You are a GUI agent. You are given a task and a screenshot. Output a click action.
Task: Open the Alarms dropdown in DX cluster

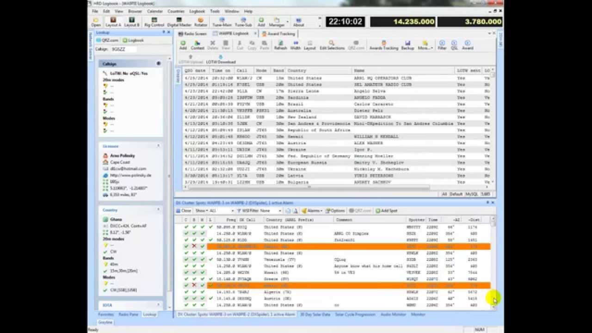click(313, 210)
